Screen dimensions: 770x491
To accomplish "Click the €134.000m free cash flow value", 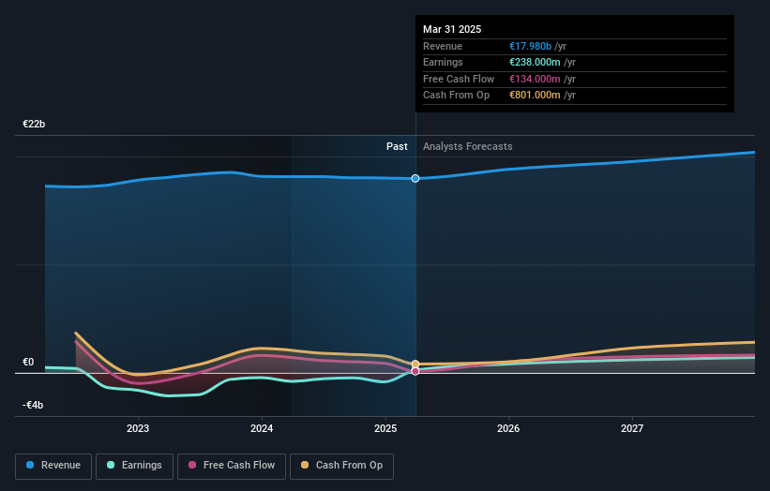I will [x=535, y=79].
